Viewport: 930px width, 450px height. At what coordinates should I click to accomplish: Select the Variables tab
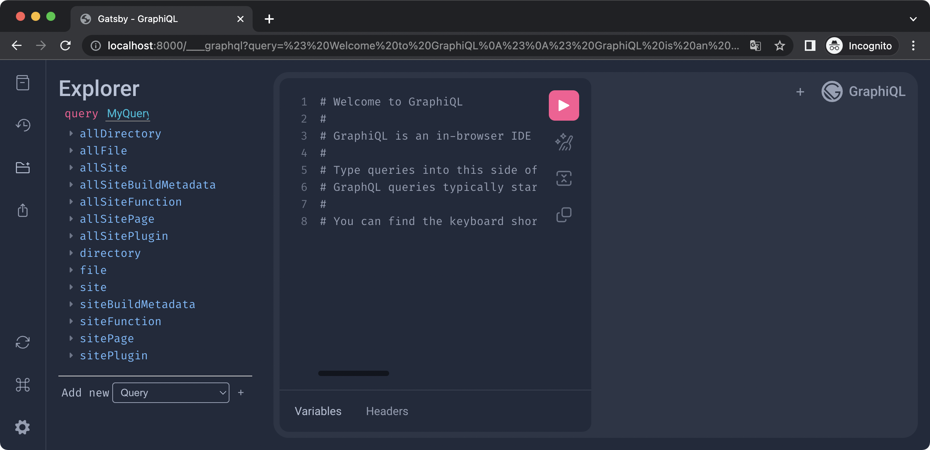click(x=318, y=411)
